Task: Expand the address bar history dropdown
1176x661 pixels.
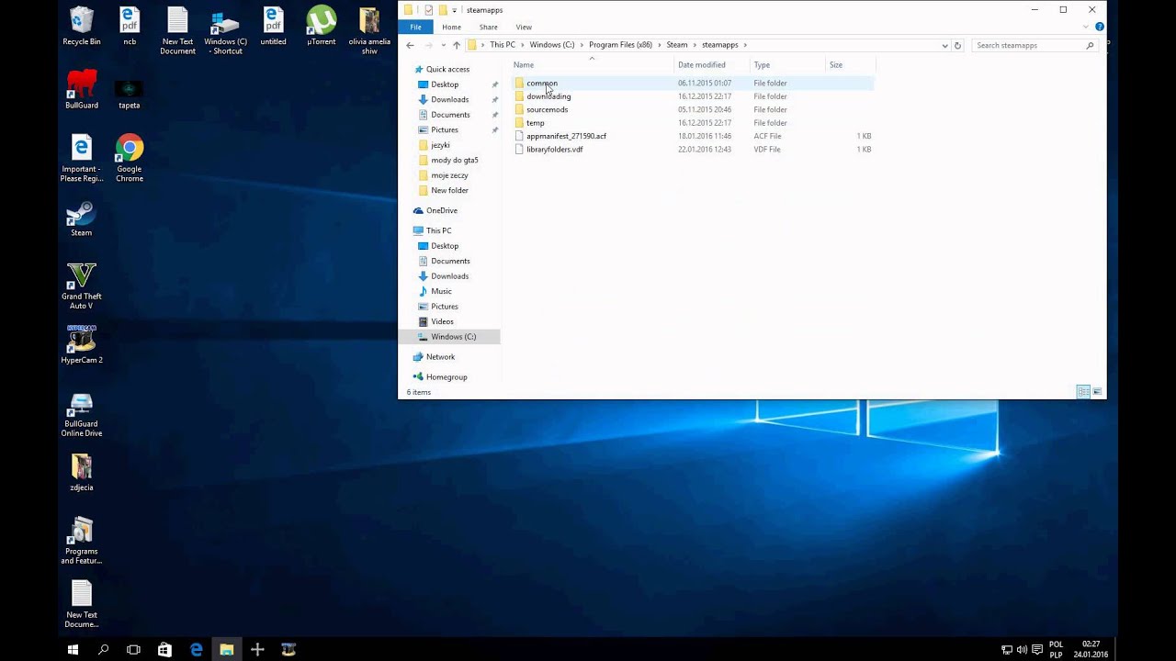Action: pos(944,45)
